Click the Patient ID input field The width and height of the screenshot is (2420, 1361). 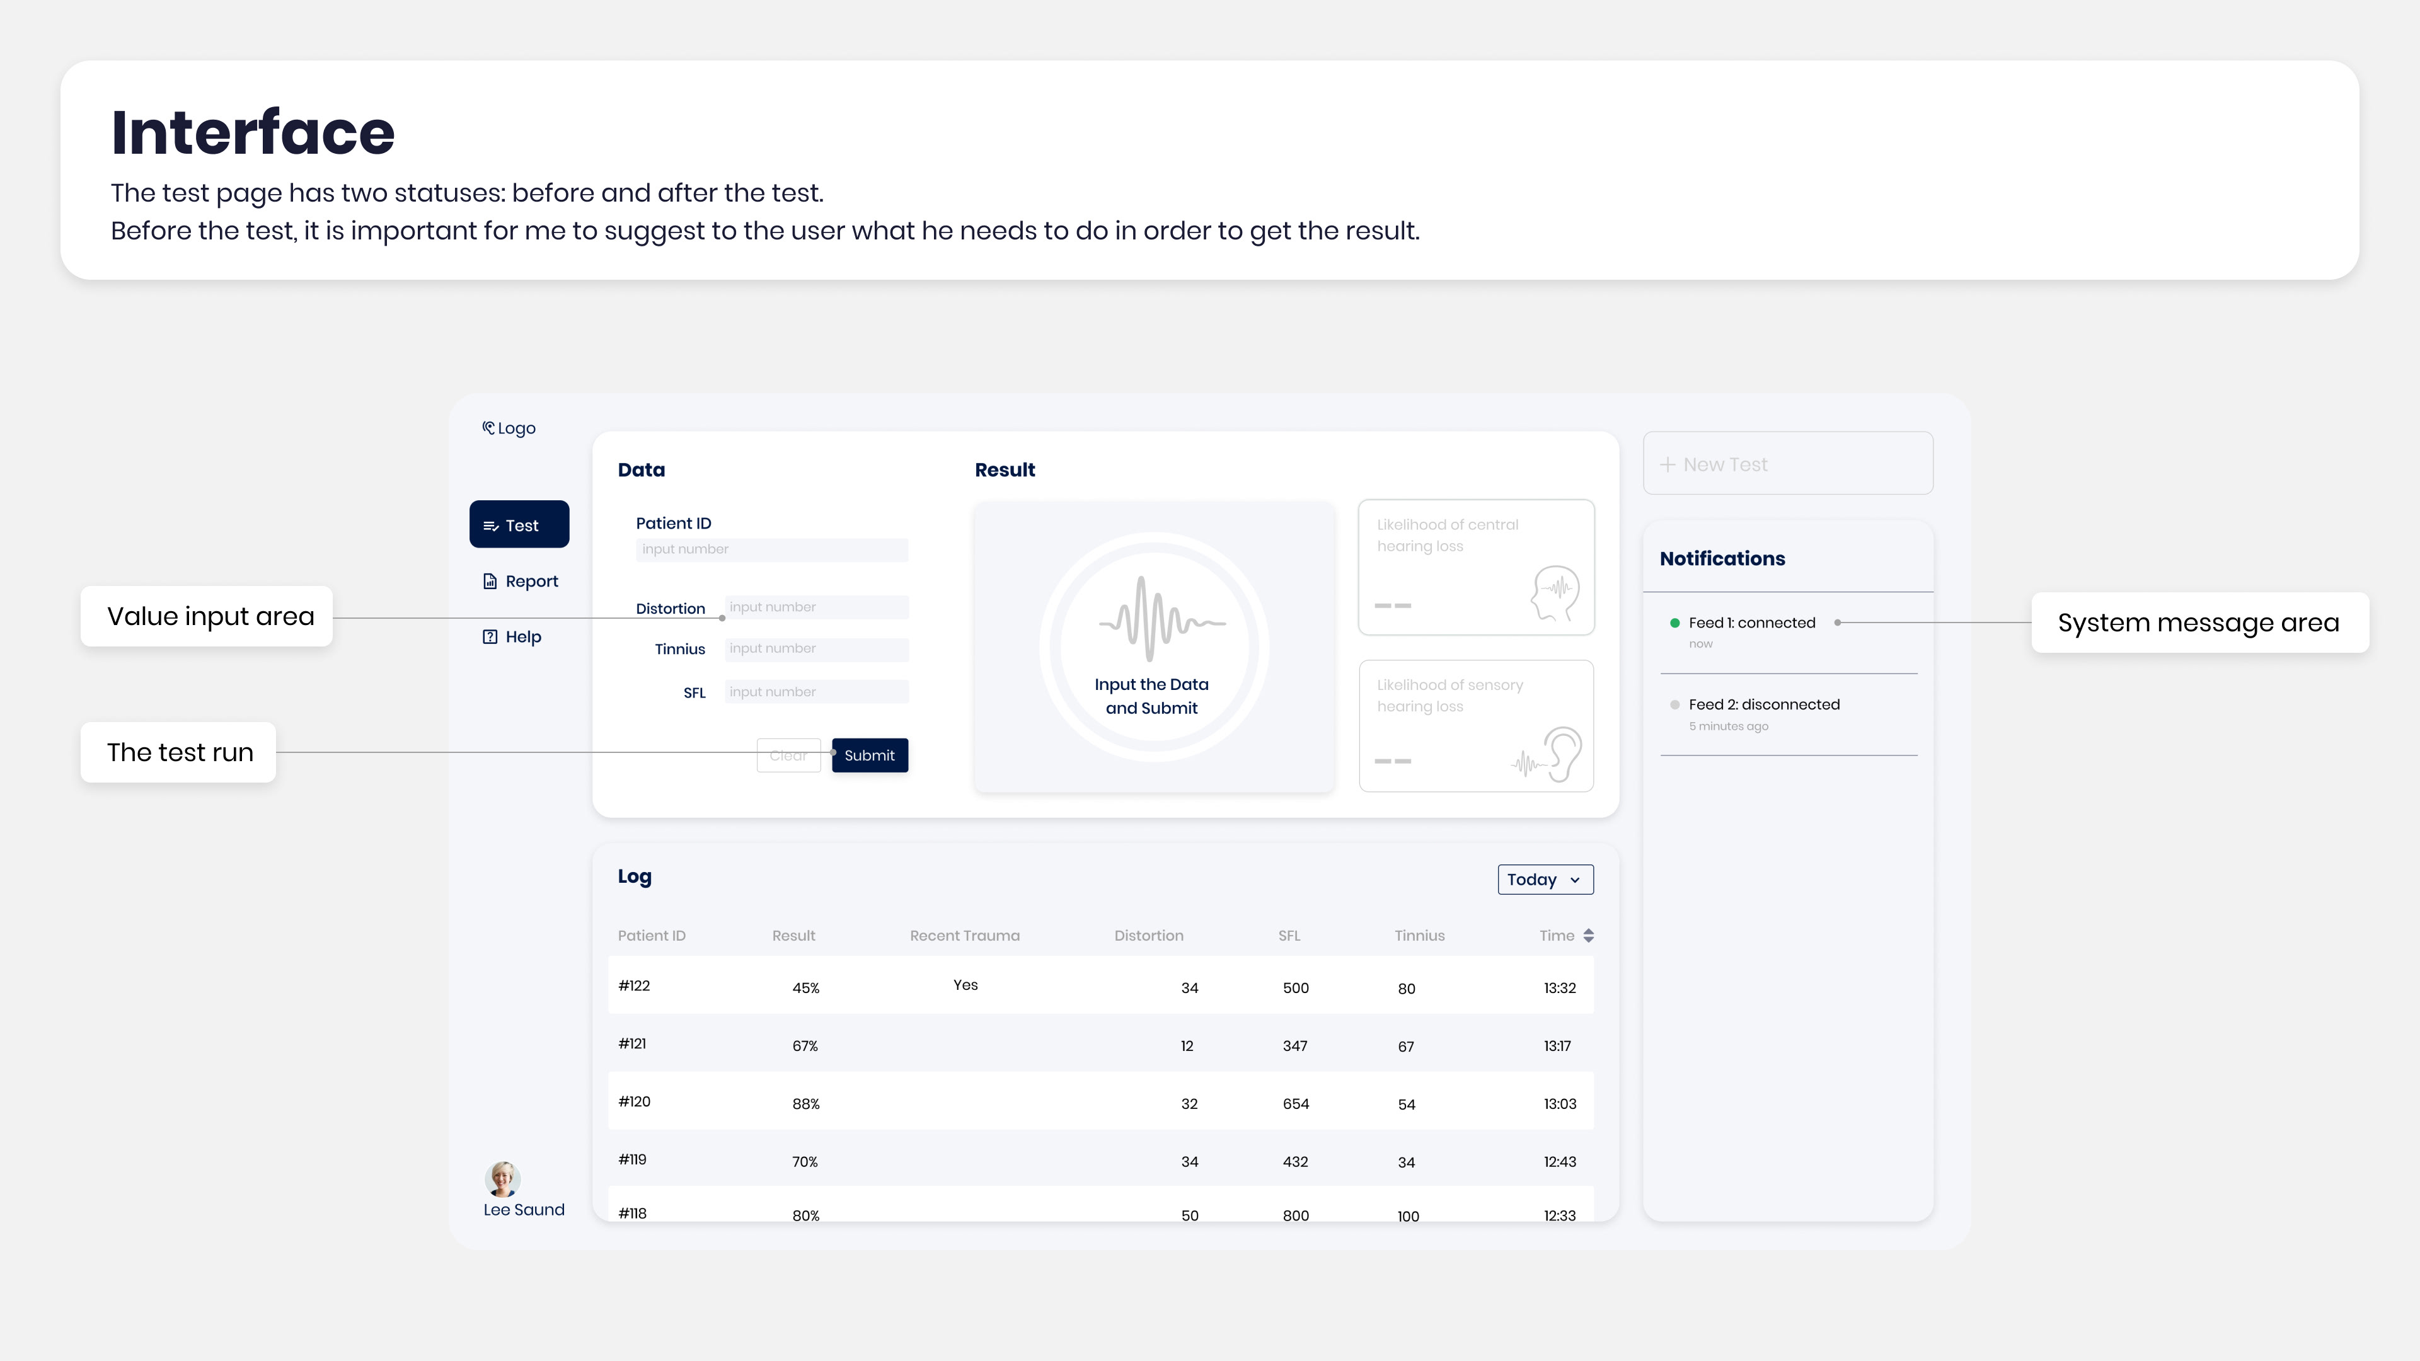(x=771, y=551)
